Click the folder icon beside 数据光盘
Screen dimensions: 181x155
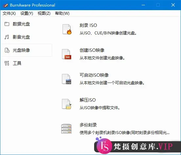(7, 24)
